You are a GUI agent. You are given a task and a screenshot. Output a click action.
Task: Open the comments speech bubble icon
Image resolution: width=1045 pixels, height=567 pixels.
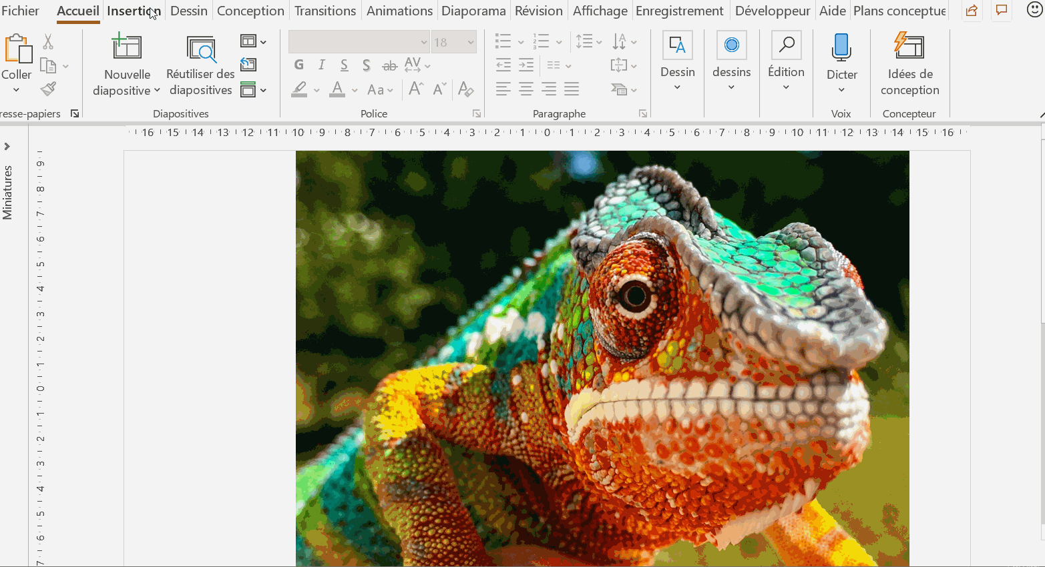point(1002,11)
